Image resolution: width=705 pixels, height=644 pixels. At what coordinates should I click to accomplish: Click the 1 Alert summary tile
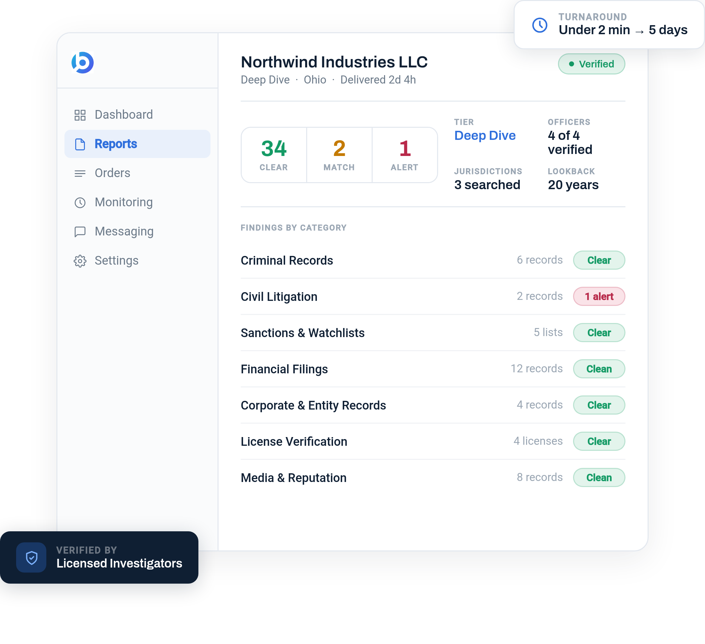[x=405, y=155]
